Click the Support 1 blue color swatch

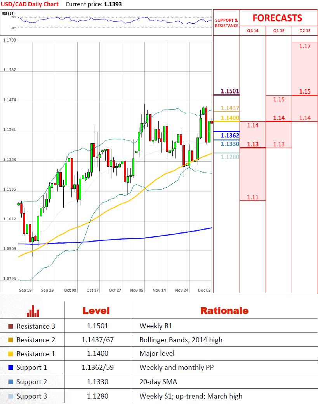click(x=10, y=367)
